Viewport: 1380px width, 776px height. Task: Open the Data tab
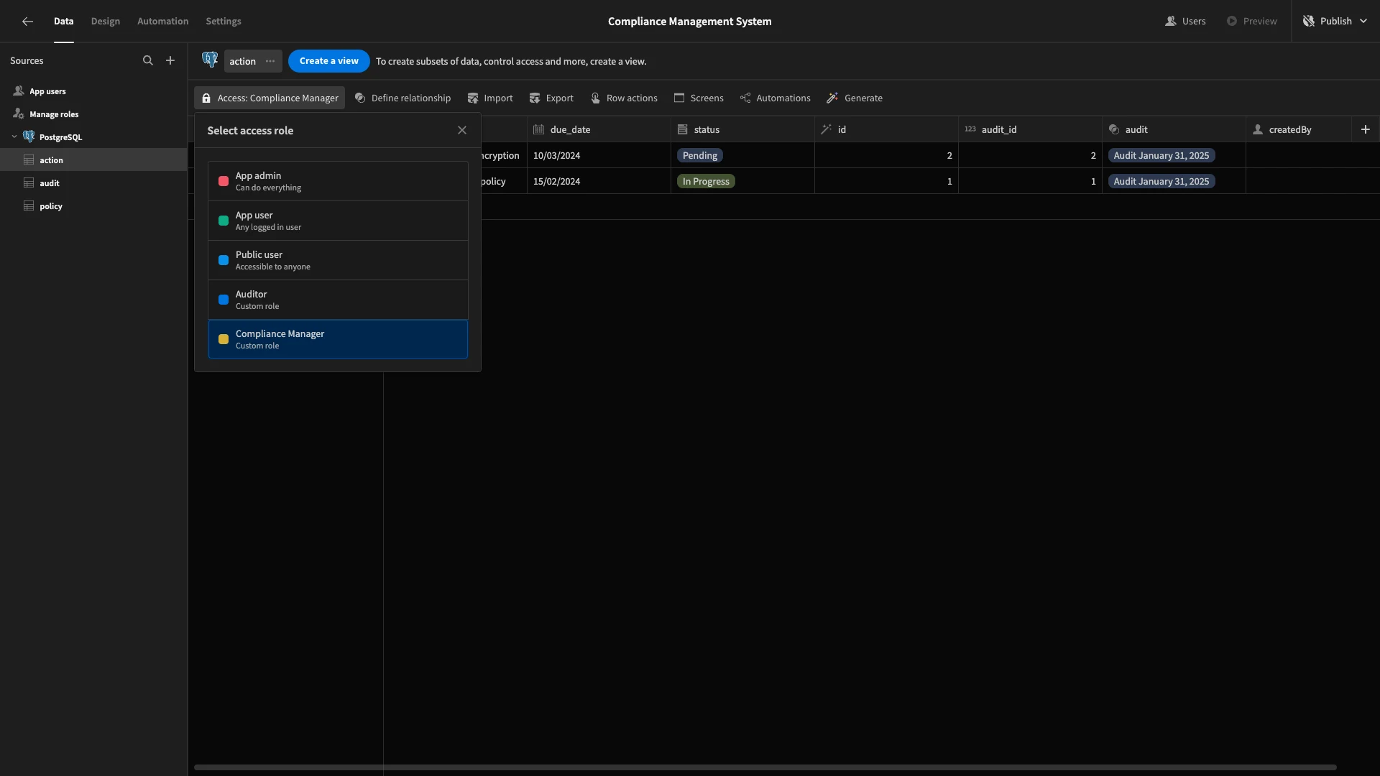tap(63, 22)
